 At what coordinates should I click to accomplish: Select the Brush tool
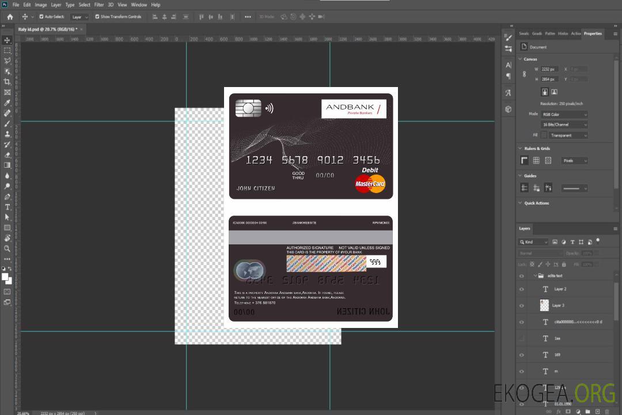[x=7, y=123]
